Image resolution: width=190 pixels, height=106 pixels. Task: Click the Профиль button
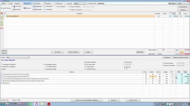click(x=172, y=4)
